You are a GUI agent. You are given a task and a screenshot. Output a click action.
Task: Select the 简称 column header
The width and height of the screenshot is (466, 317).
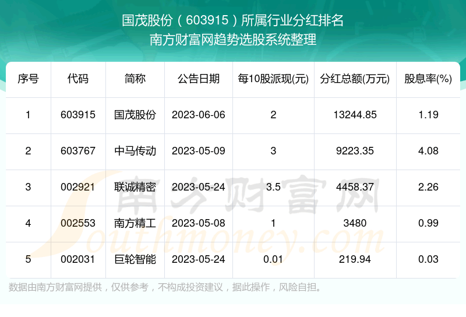point(135,79)
